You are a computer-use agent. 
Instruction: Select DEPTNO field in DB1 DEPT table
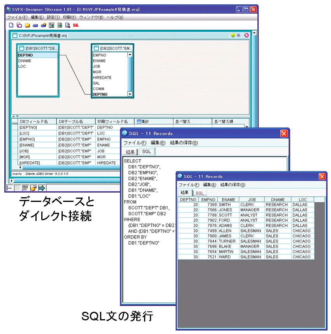tap(37, 55)
